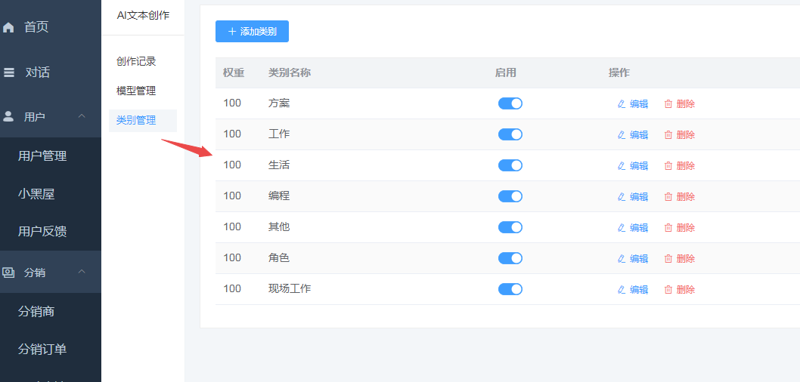Click the trash icon for 角色 row

[x=668, y=259]
